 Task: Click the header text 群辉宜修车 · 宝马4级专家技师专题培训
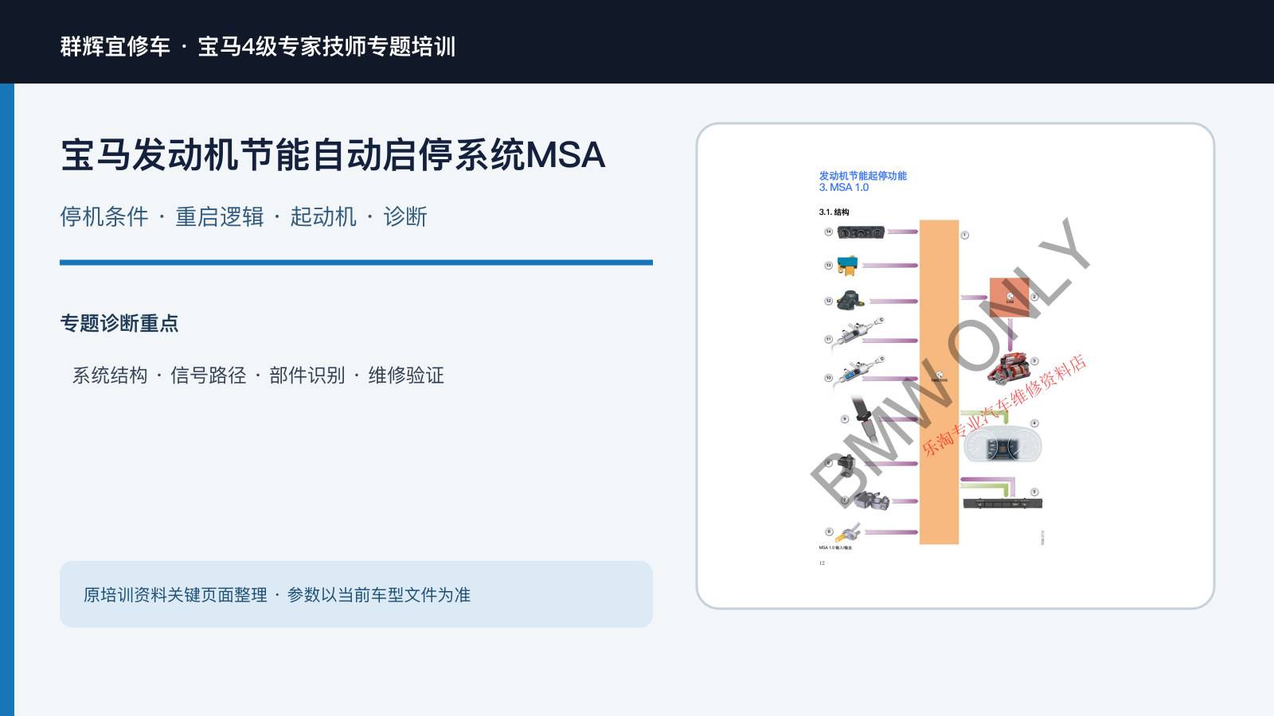258,46
